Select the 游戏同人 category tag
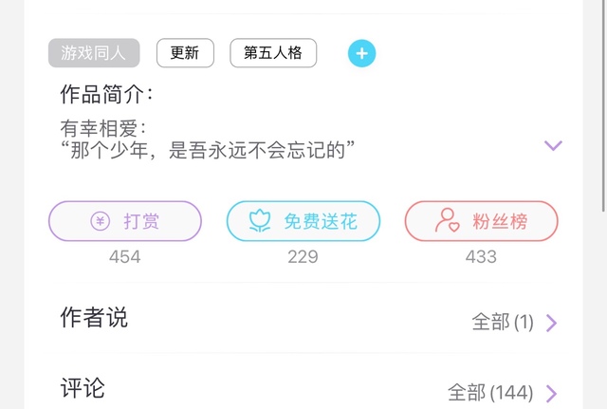607x409 pixels. pos(94,53)
